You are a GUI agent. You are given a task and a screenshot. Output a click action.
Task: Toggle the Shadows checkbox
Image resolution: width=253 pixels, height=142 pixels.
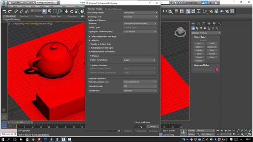coord(91,56)
